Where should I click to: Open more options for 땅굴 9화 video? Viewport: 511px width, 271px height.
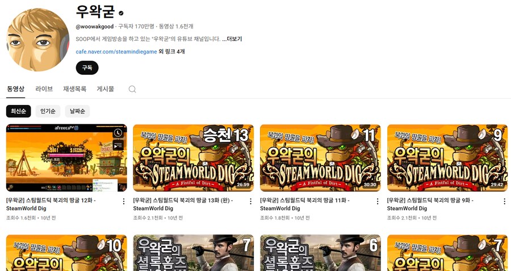pyautogui.click(x=505, y=201)
